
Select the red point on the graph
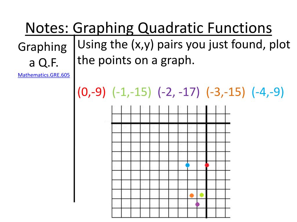[x=207, y=165]
